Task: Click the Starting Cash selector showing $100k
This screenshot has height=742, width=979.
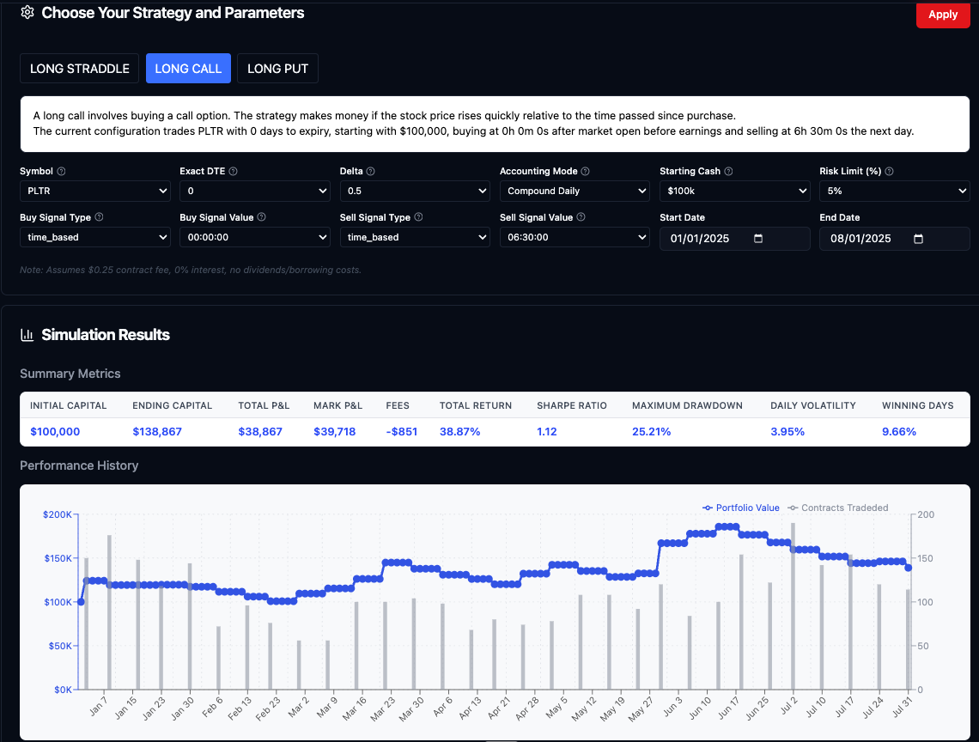Action: pos(734,191)
